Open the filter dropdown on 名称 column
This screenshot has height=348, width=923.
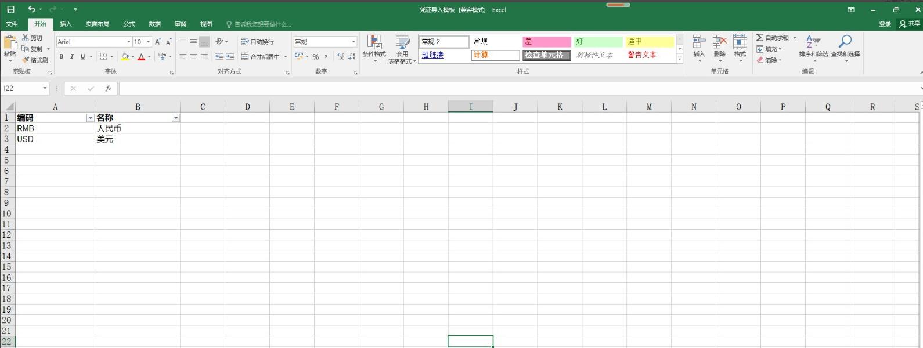pyautogui.click(x=175, y=118)
